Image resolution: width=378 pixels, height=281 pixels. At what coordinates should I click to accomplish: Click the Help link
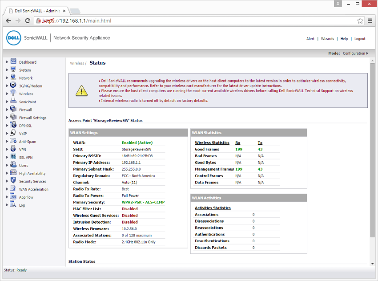pyautogui.click(x=344, y=39)
